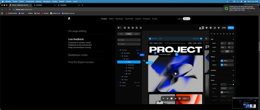The image size is (260, 110).
Task: Collapse the Desktop layer
Action: click(x=118, y=50)
